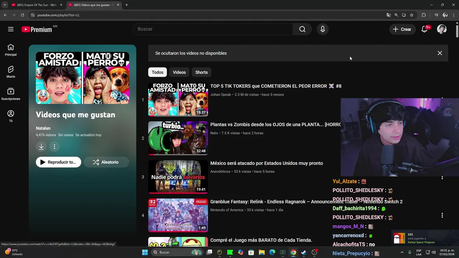Click the search magnifier button
This screenshot has width=459, height=258.
302,29
